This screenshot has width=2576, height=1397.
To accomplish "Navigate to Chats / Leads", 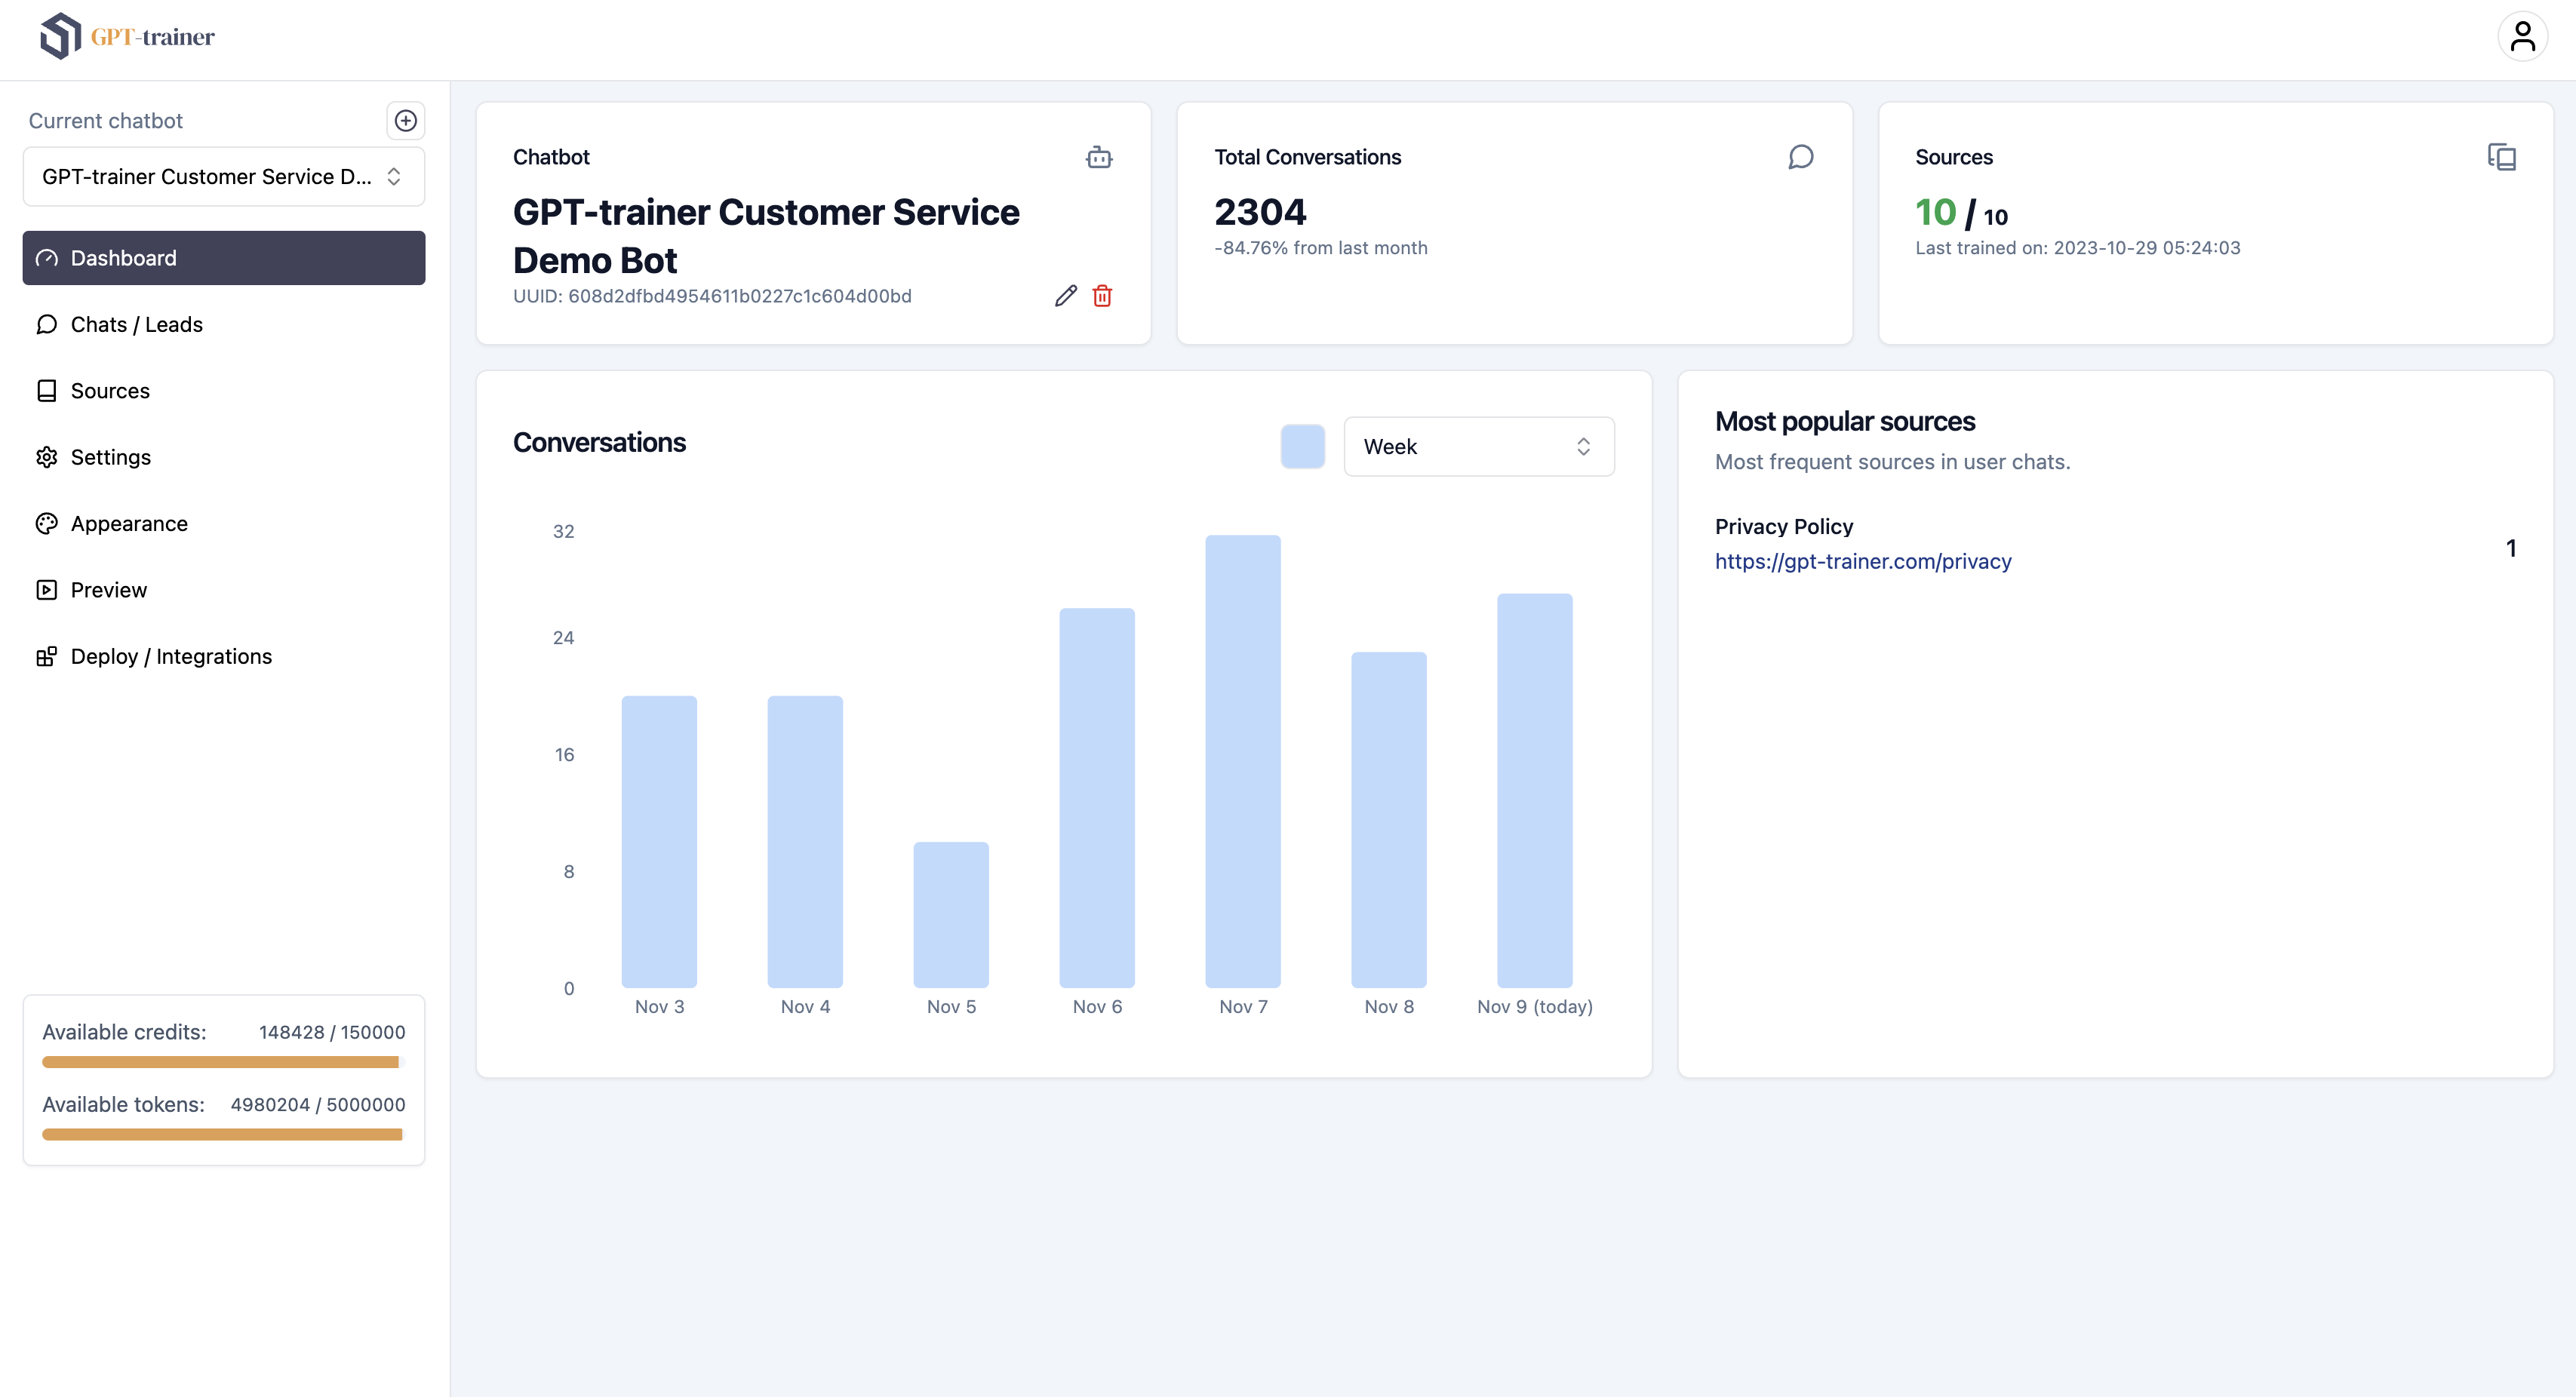I will pyautogui.click(x=136, y=324).
